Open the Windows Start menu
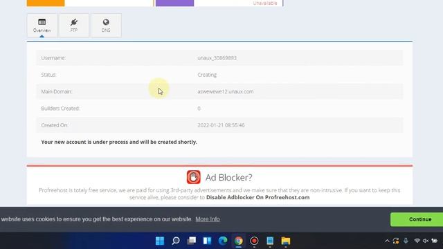Screen dimensions: 443x249 click(160, 241)
